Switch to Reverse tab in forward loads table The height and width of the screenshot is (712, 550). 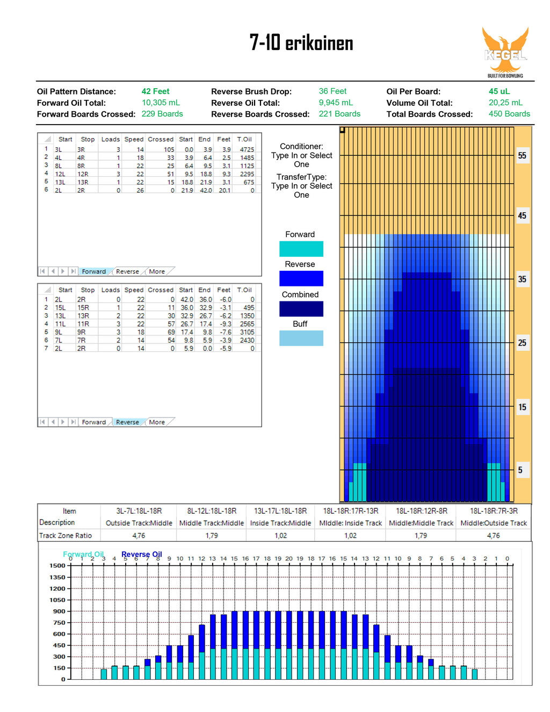tap(127, 271)
